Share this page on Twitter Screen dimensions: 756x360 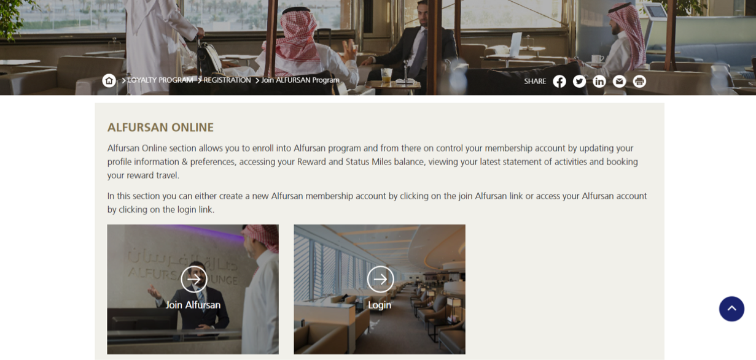(x=579, y=81)
